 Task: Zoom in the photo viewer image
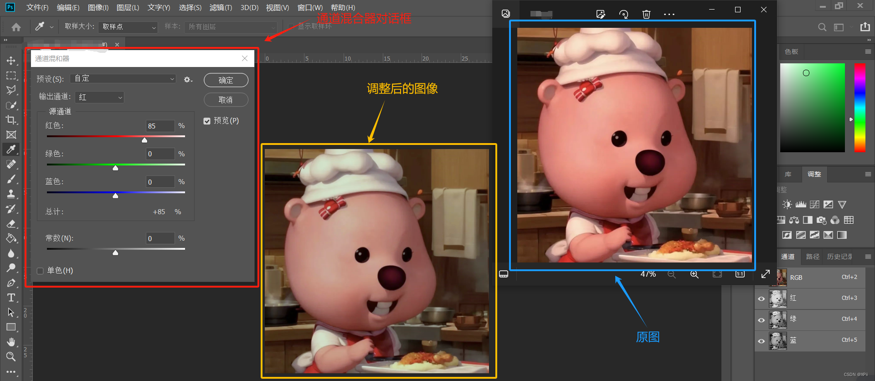694,274
